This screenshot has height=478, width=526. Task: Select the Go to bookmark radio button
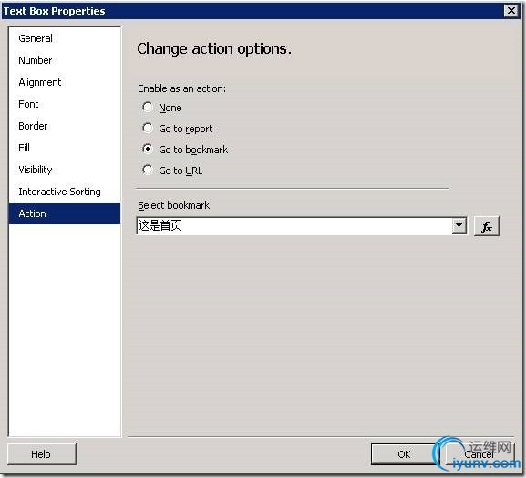click(x=148, y=149)
